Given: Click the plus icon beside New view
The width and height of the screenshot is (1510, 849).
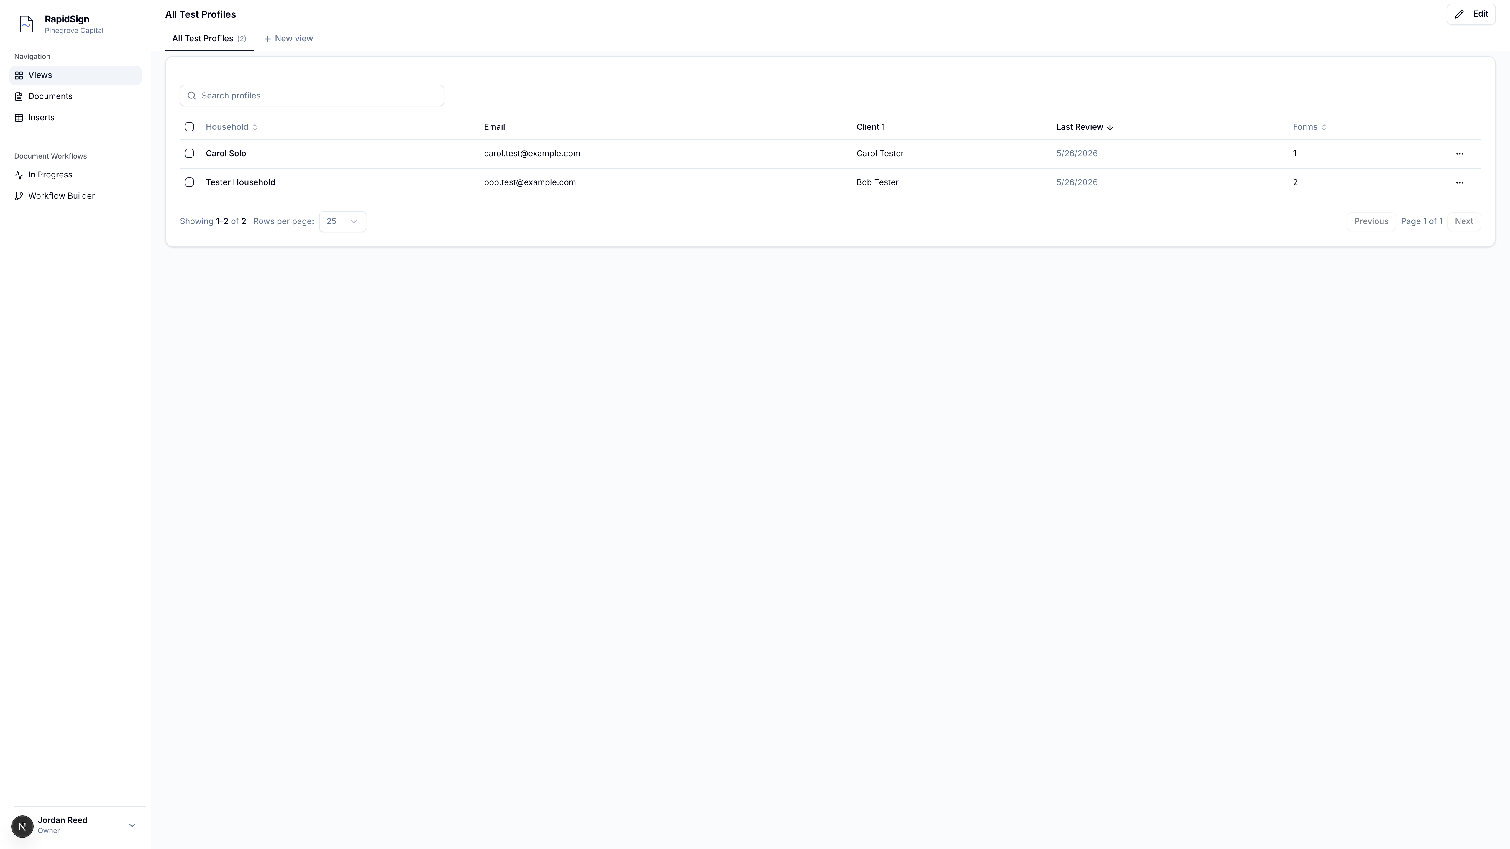Looking at the screenshot, I should pos(267,39).
